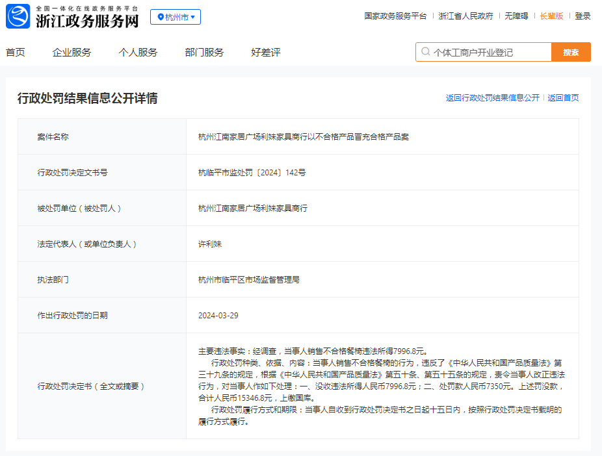Click the location pin icon beside 杭州市
The width and height of the screenshot is (602, 456).
(161, 17)
